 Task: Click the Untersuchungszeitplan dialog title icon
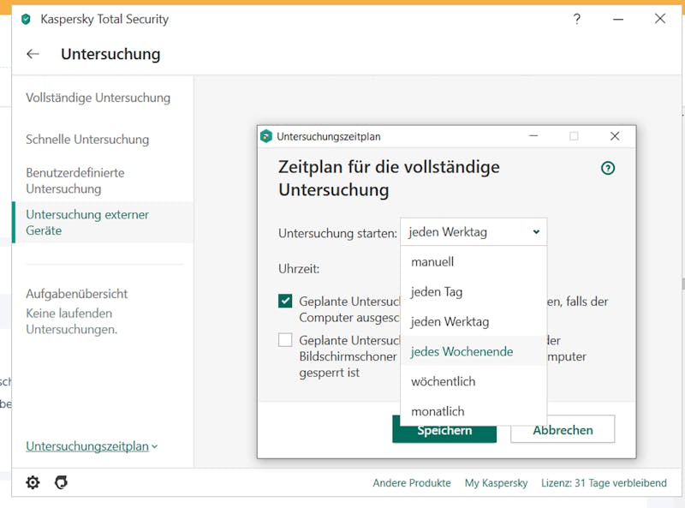[x=266, y=136]
